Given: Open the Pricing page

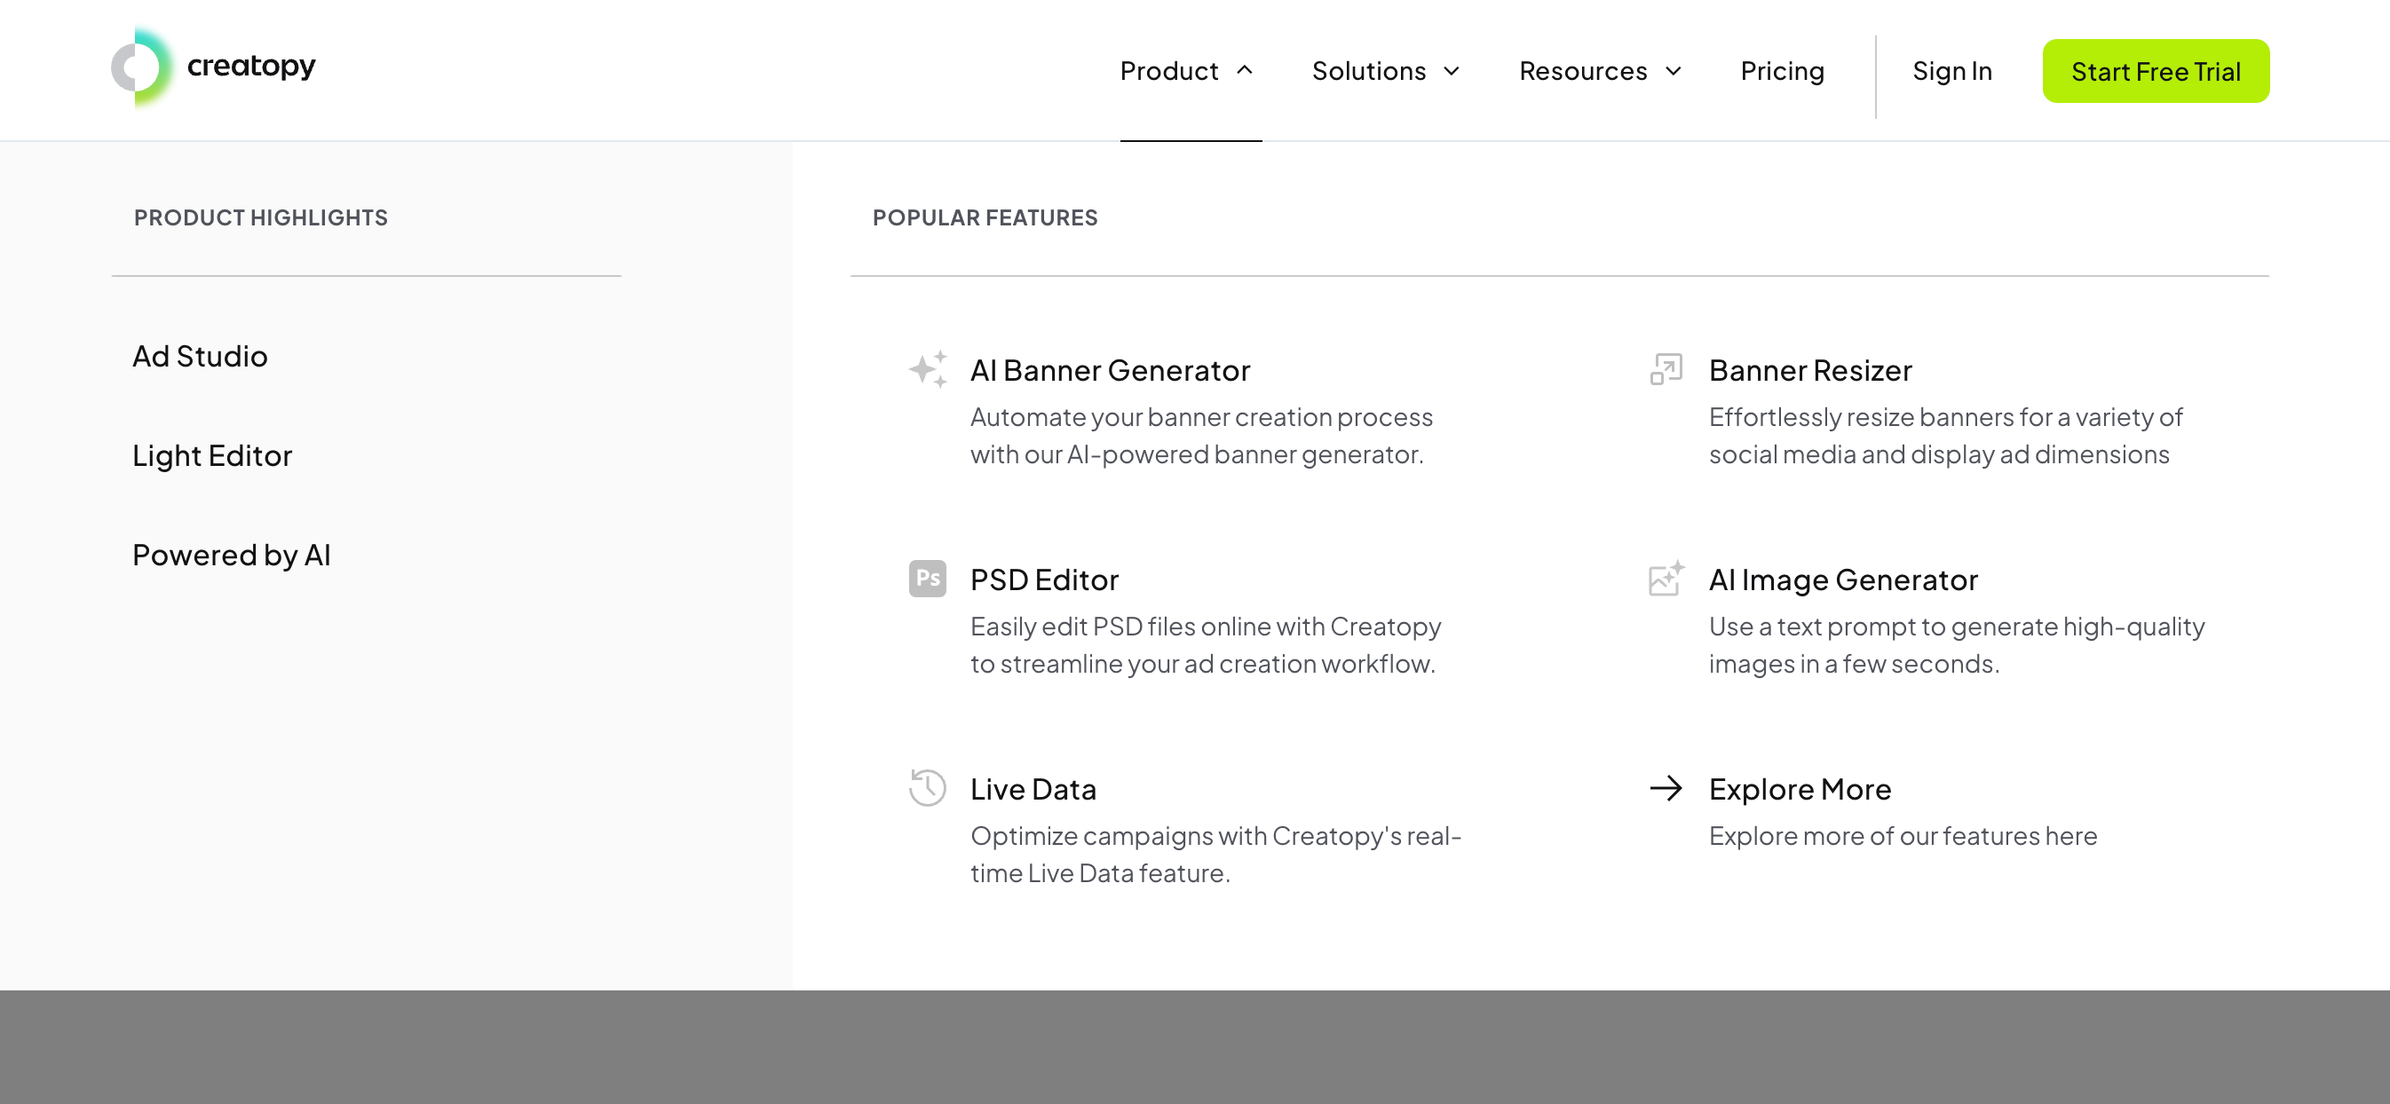Looking at the screenshot, I should pos(1781,70).
